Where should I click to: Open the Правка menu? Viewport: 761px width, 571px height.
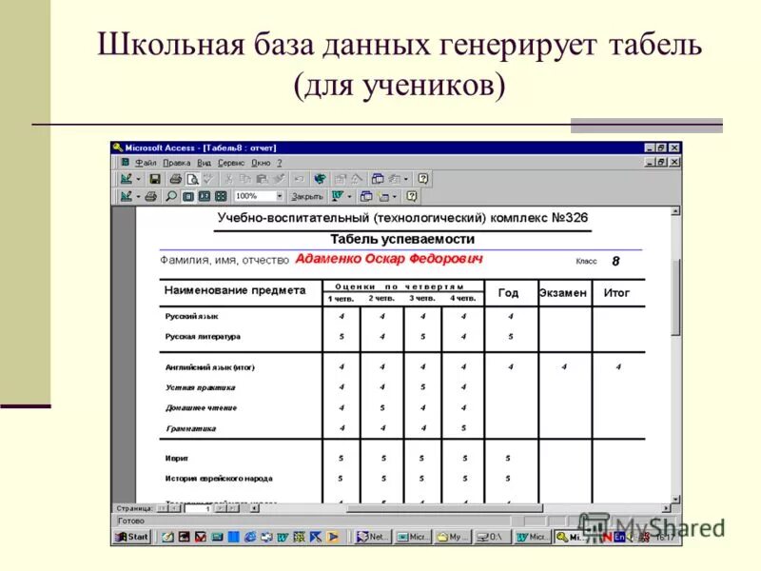177,163
